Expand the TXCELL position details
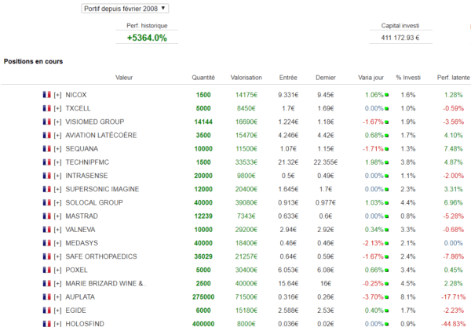The width and height of the screenshot is (471, 327). 57,108
